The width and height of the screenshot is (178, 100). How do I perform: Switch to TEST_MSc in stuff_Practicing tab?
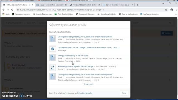point(18,5)
